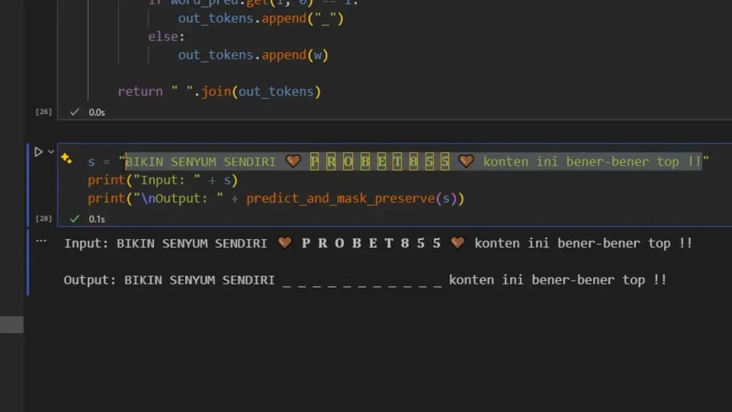The image size is (732, 412).
Task: Click the Output result text with underscores
Action: (365, 280)
